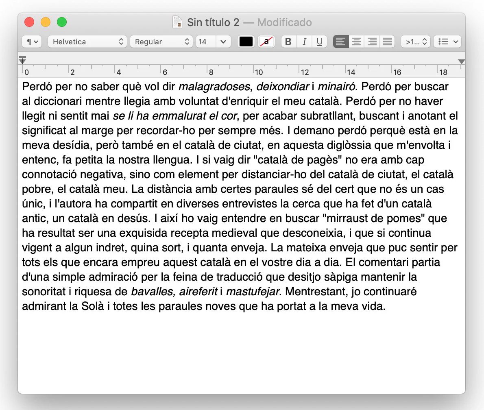Align text to the left
The height and width of the screenshot is (410, 484).
pyautogui.click(x=341, y=41)
